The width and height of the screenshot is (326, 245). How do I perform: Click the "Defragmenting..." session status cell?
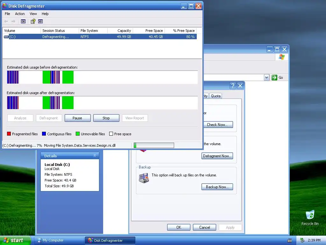point(55,37)
